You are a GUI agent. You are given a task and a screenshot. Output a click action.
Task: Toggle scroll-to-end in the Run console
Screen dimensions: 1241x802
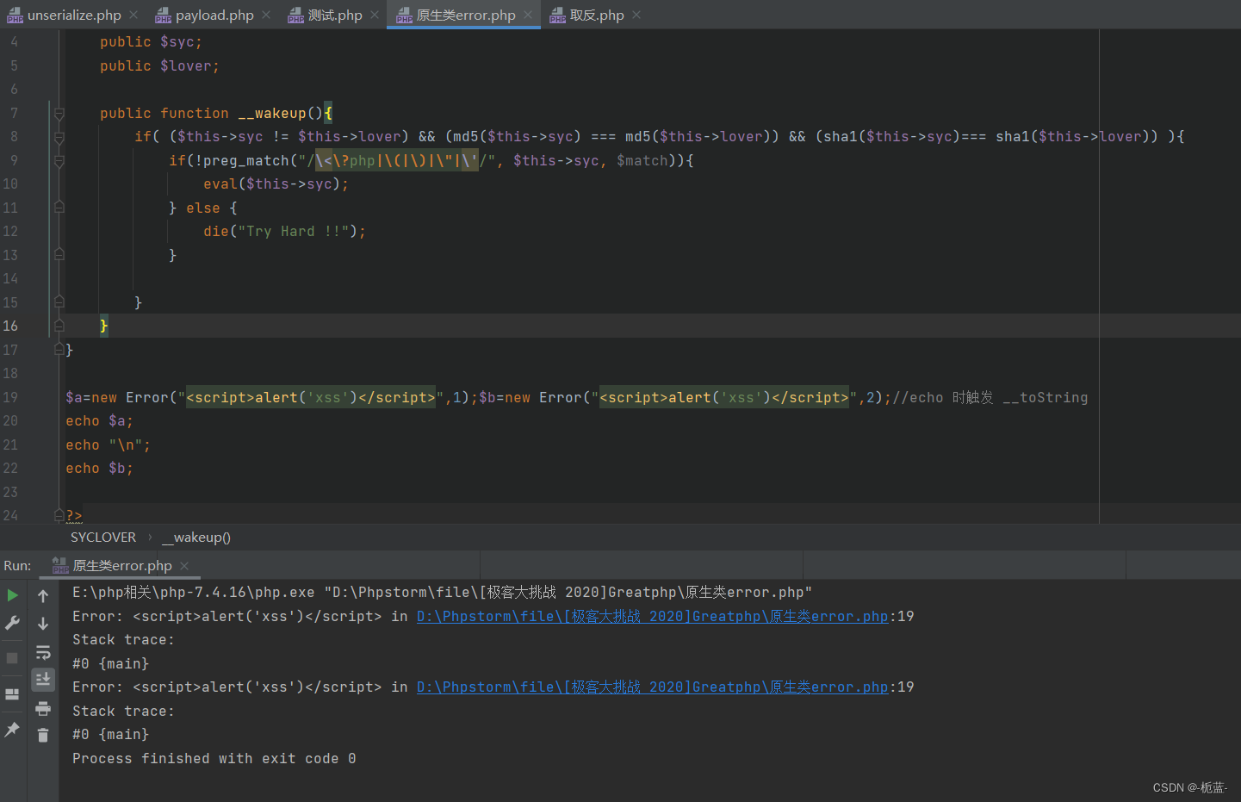[43, 680]
